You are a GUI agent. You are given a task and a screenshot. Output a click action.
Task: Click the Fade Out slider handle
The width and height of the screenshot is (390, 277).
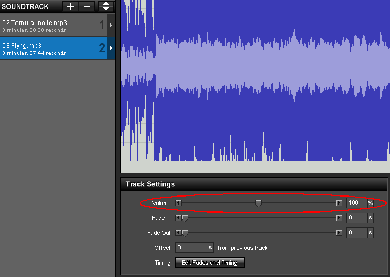pyautogui.click(x=185, y=233)
